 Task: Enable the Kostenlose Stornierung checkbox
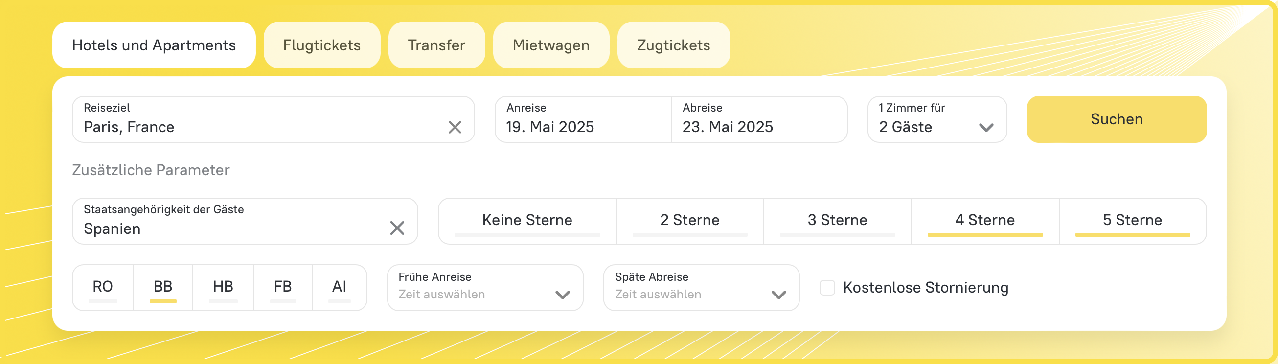click(827, 288)
